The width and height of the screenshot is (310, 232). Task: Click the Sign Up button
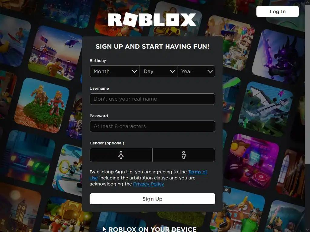coord(152,199)
